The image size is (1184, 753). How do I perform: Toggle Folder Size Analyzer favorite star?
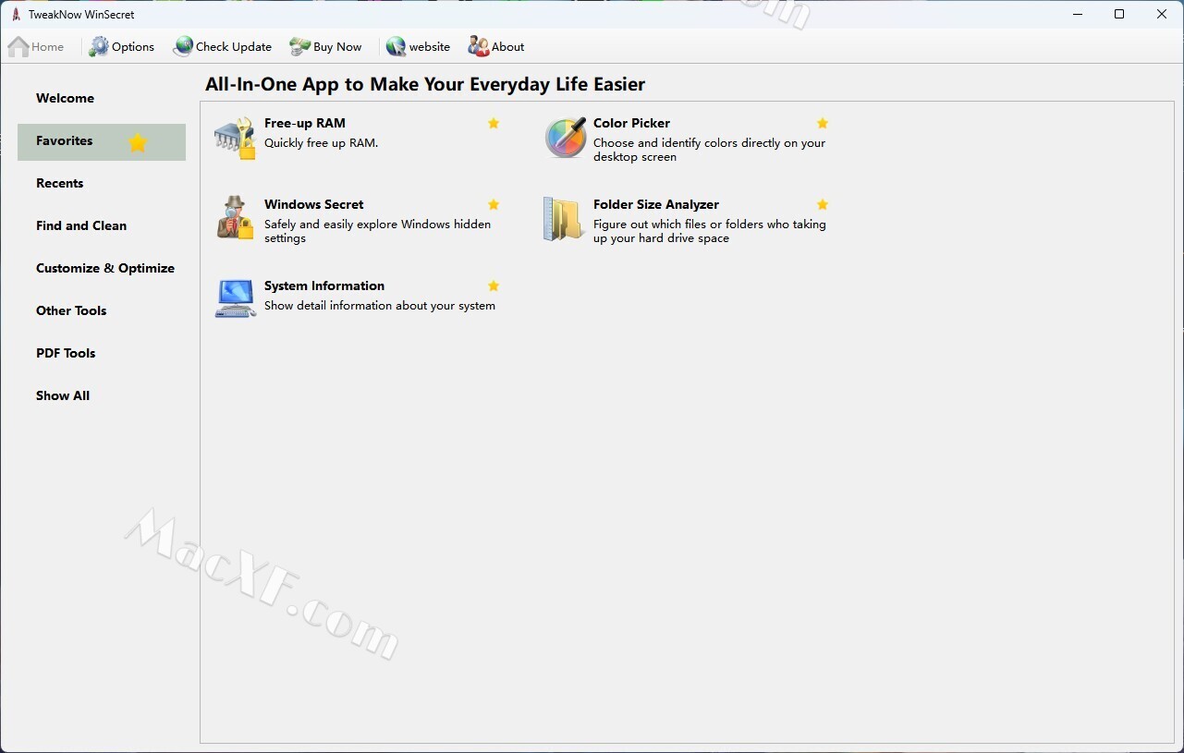pyautogui.click(x=823, y=204)
